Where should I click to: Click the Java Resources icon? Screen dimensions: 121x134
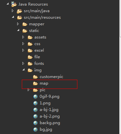coord(14,4)
